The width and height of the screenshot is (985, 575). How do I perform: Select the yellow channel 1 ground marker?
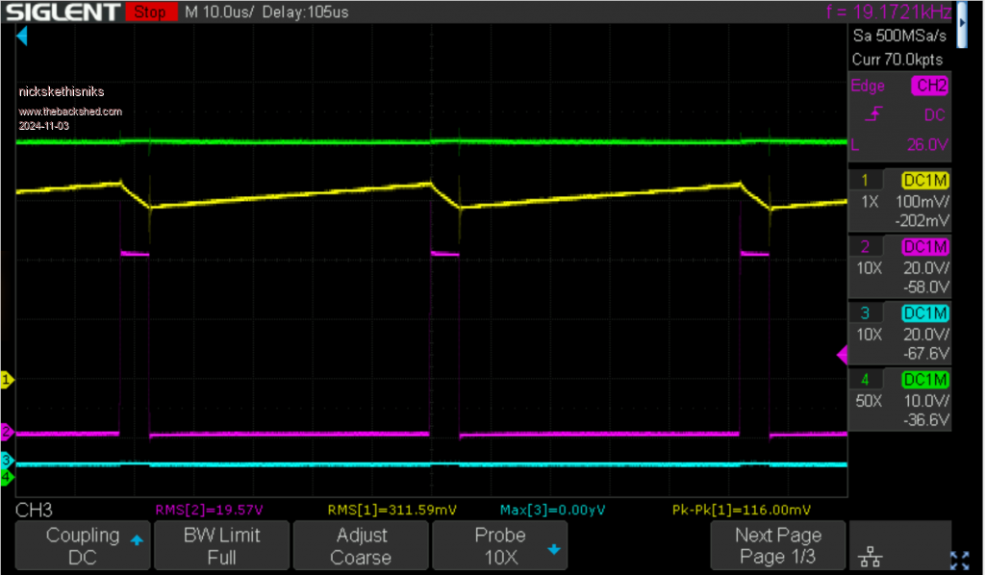tap(7, 381)
